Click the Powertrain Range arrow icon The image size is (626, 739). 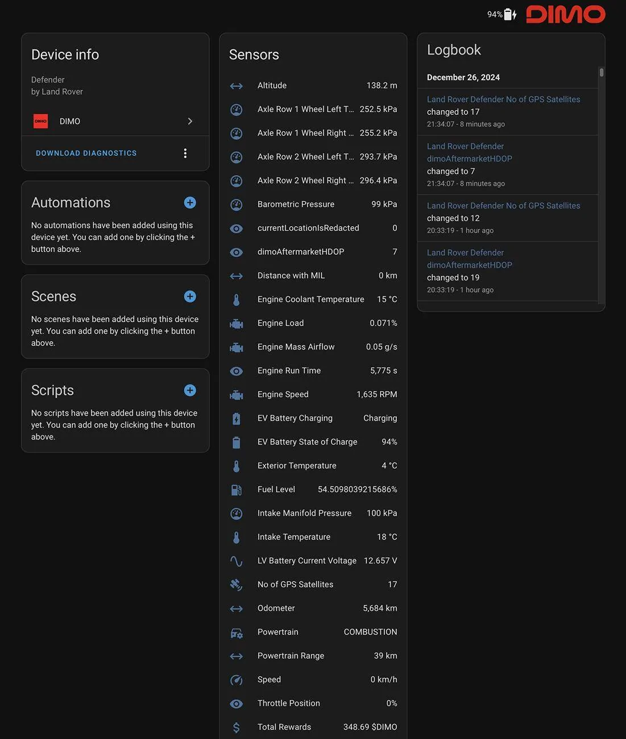237,657
